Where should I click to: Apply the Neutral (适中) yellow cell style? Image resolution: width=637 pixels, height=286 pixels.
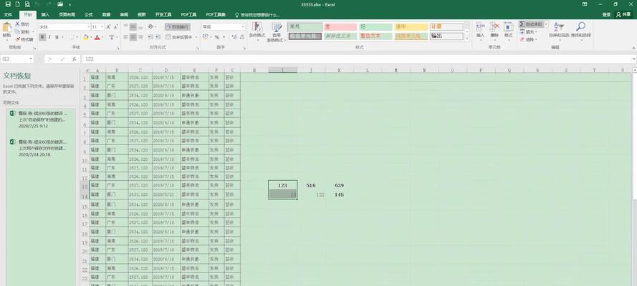point(411,26)
